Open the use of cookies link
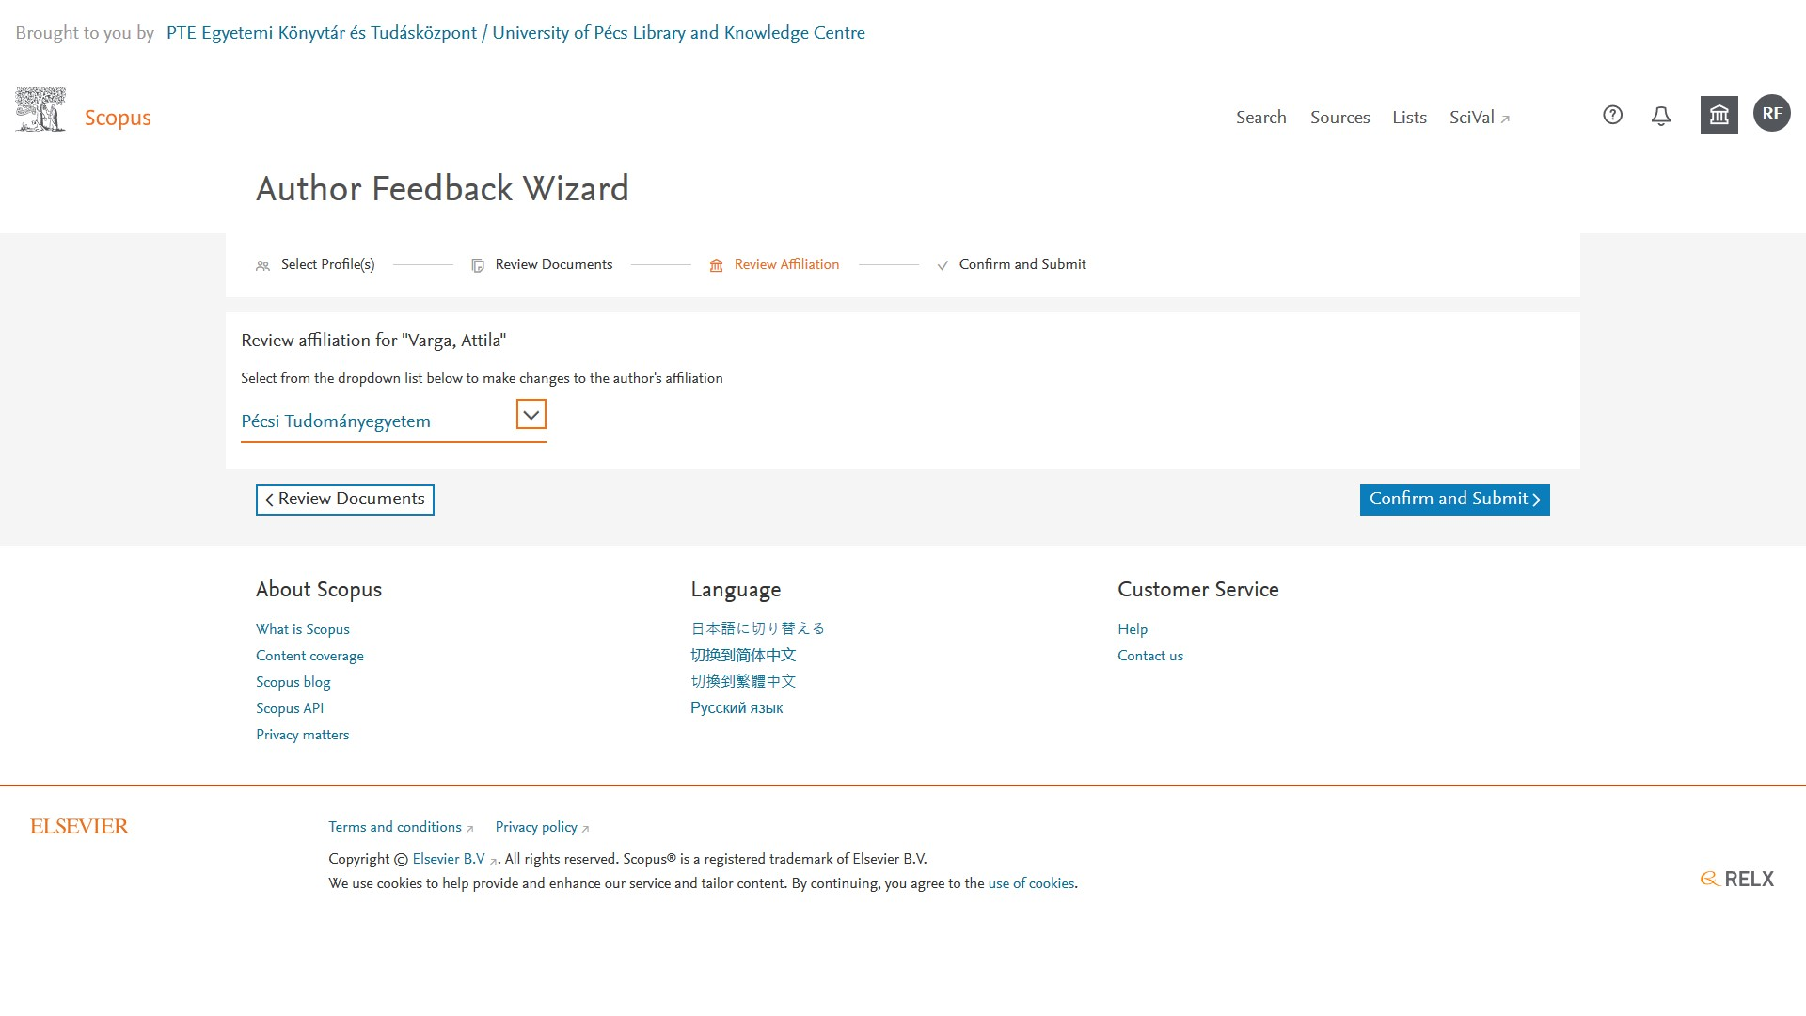Screen dimensions: 1806x1016 (1031, 883)
